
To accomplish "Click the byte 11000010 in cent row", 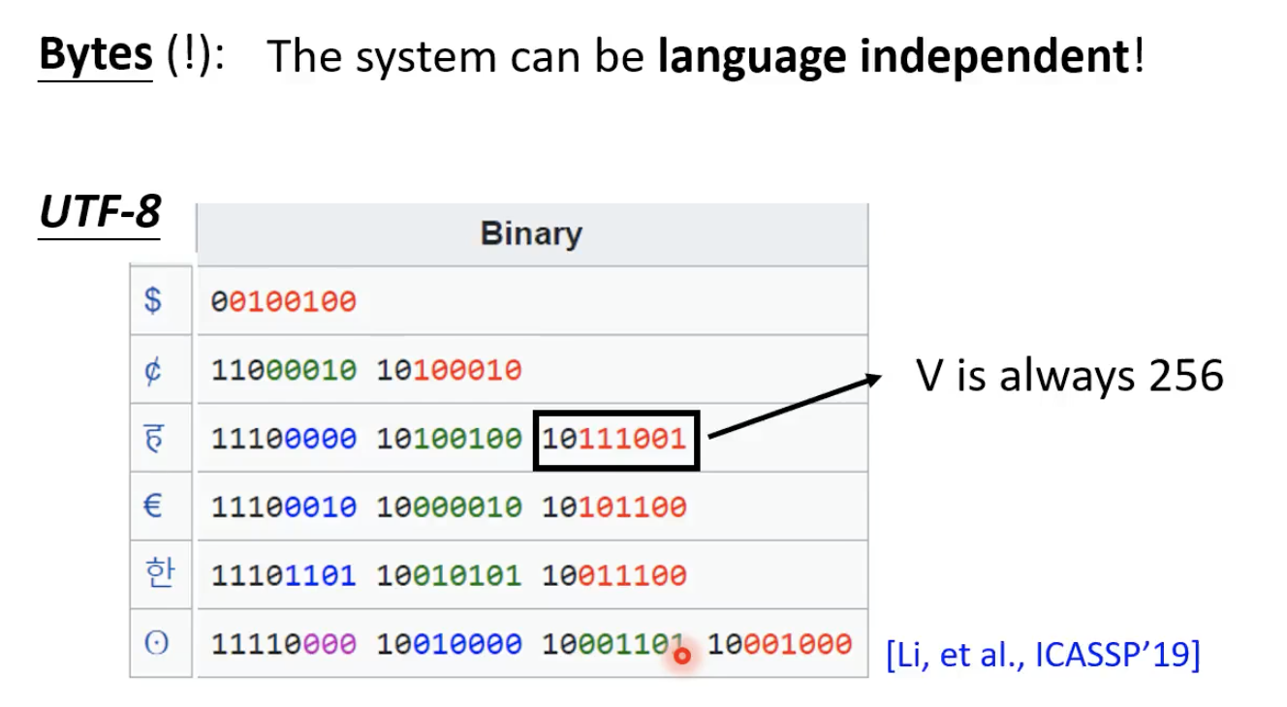I will 284,370.
